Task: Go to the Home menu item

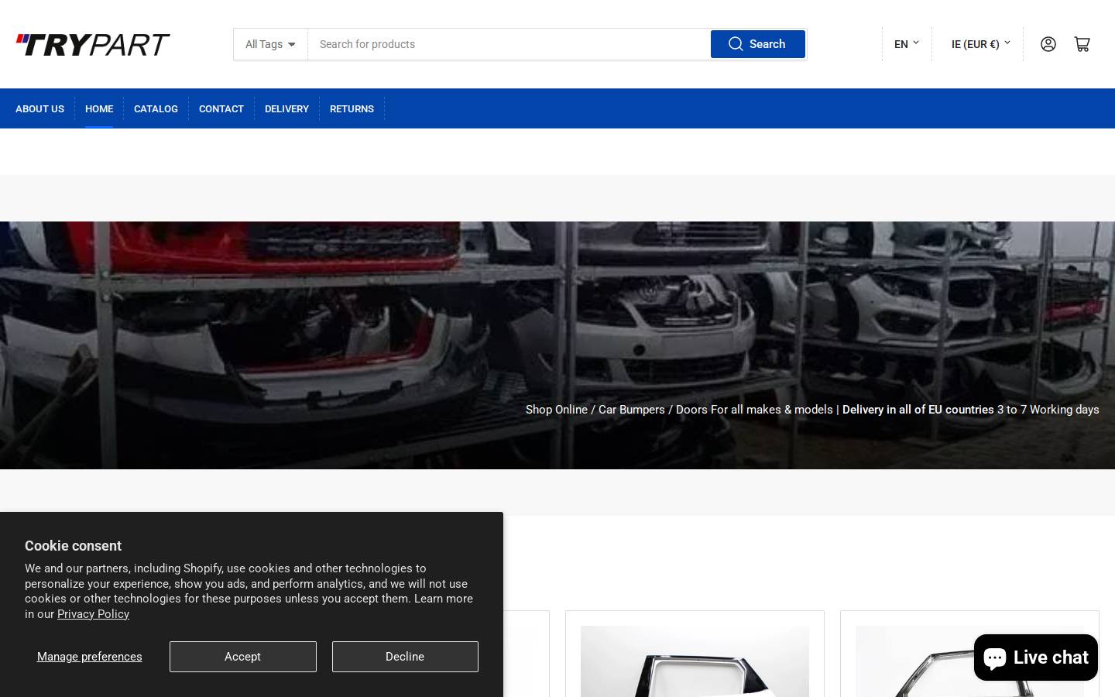Action: point(99,108)
